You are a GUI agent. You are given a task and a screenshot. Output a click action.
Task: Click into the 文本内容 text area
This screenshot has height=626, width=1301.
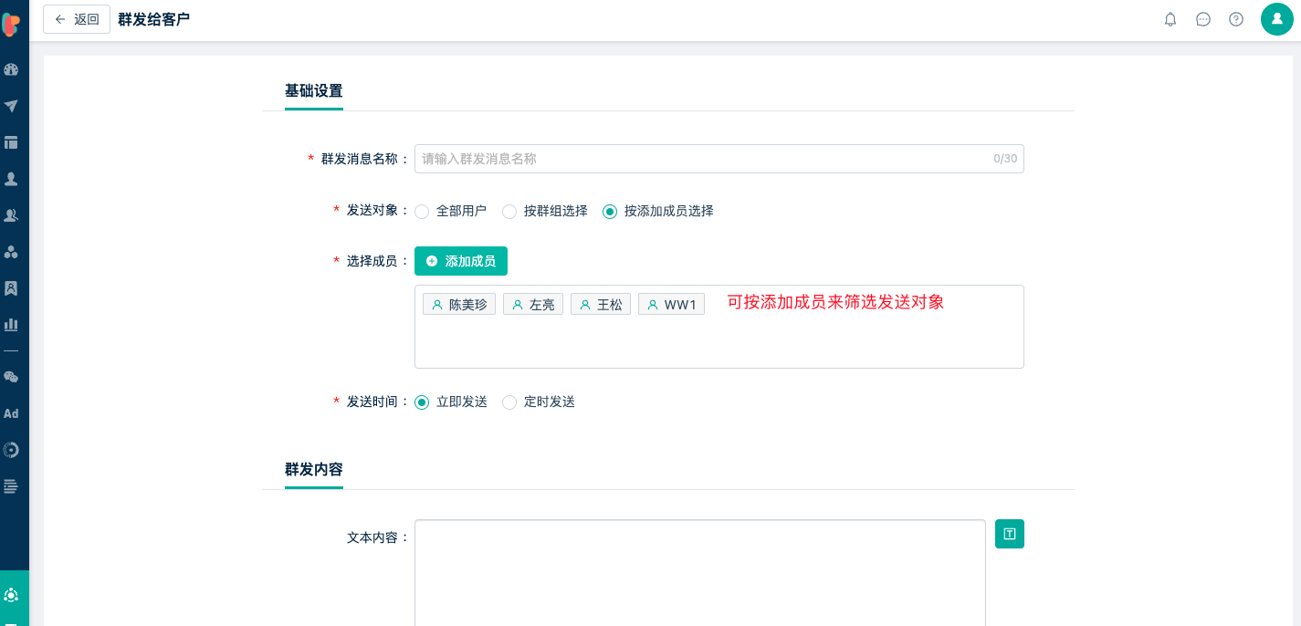pyautogui.click(x=700, y=573)
